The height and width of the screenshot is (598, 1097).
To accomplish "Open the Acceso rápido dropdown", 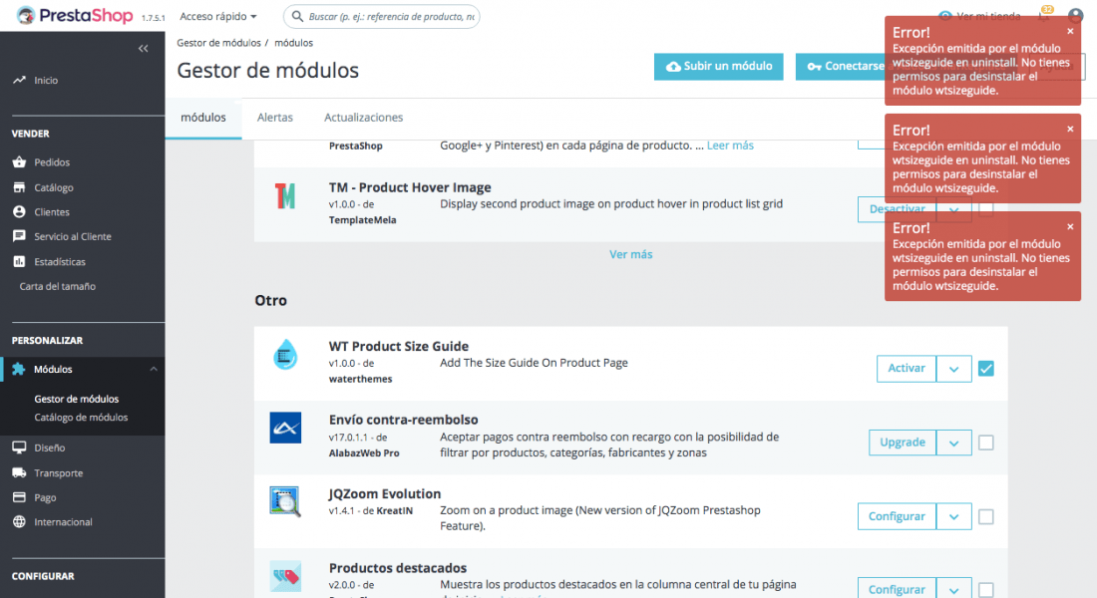I will point(218,16).
